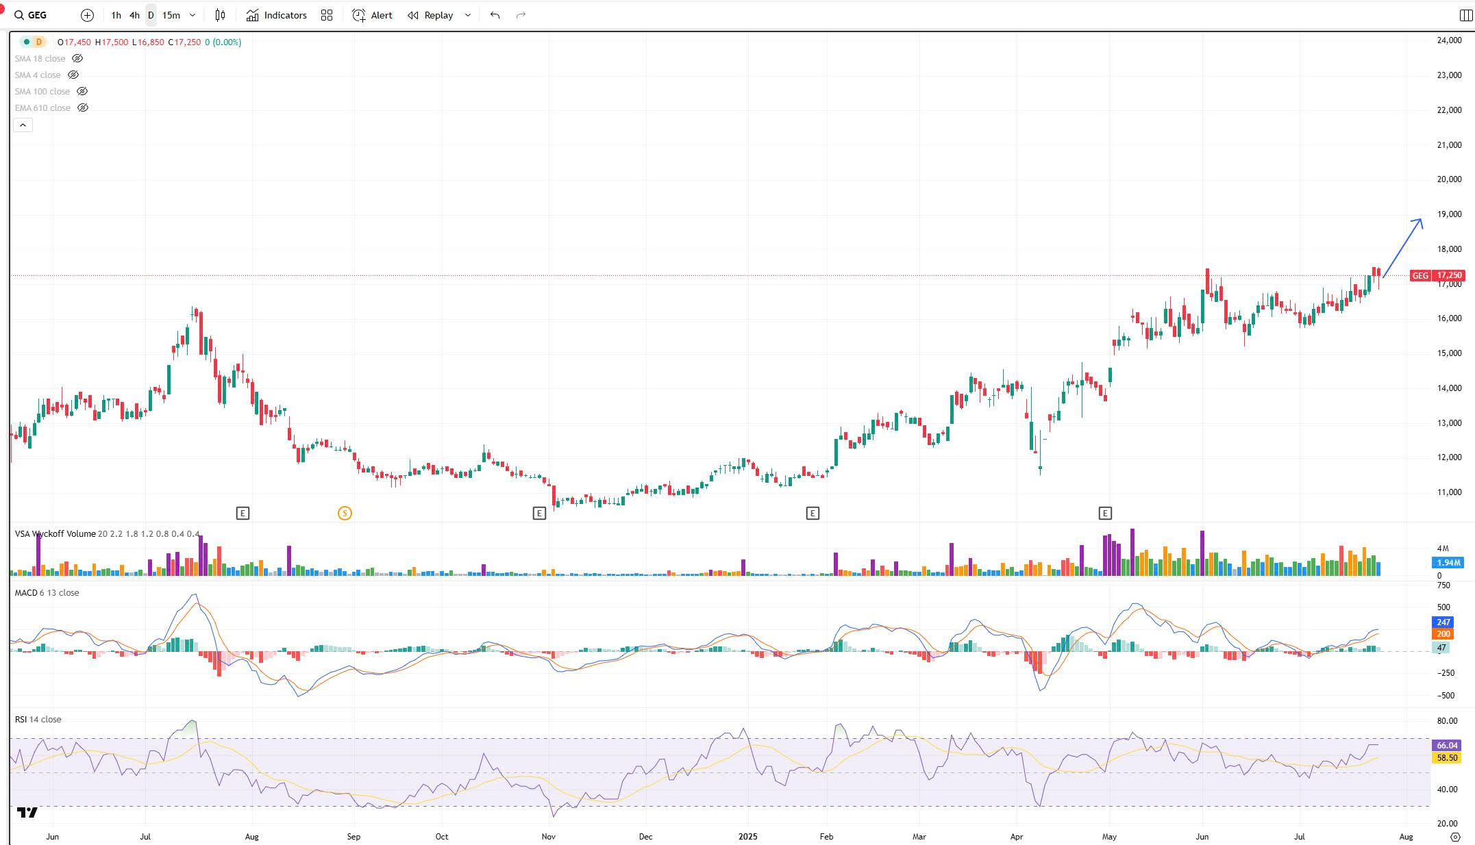Expand the timeframe interval dropdown
This screenshot has width=1475, height=845.
(x=193, y=15)
